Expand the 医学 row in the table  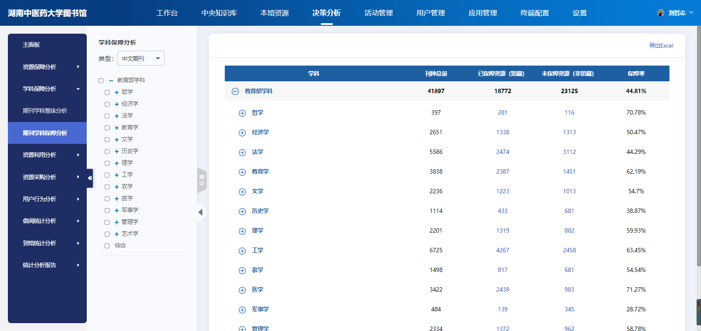pos(242,290)
